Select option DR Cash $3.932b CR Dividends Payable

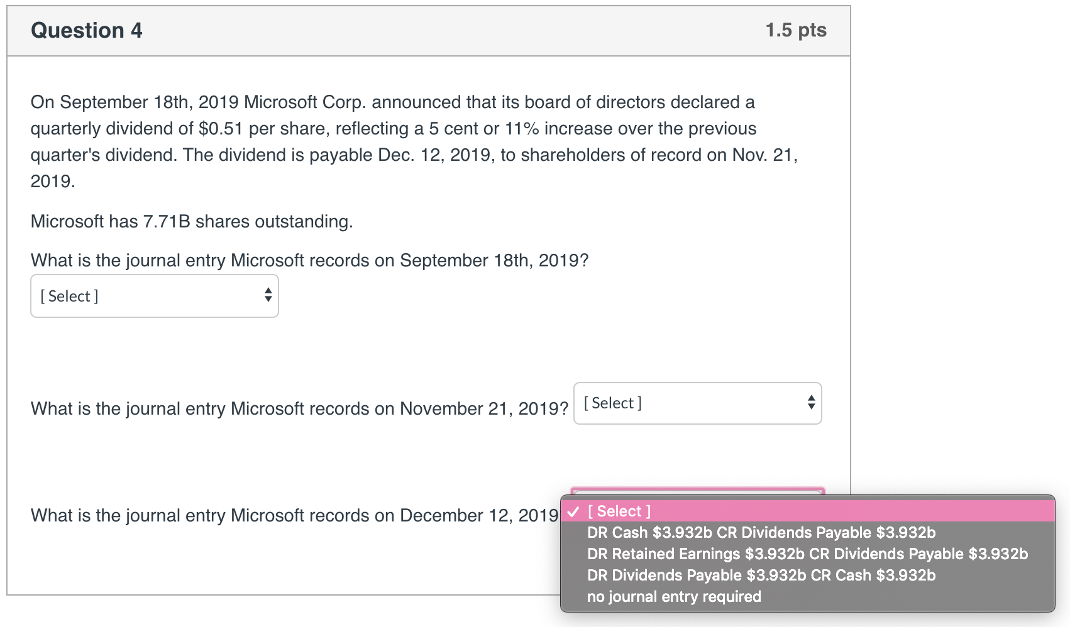[x=761, y=532]
